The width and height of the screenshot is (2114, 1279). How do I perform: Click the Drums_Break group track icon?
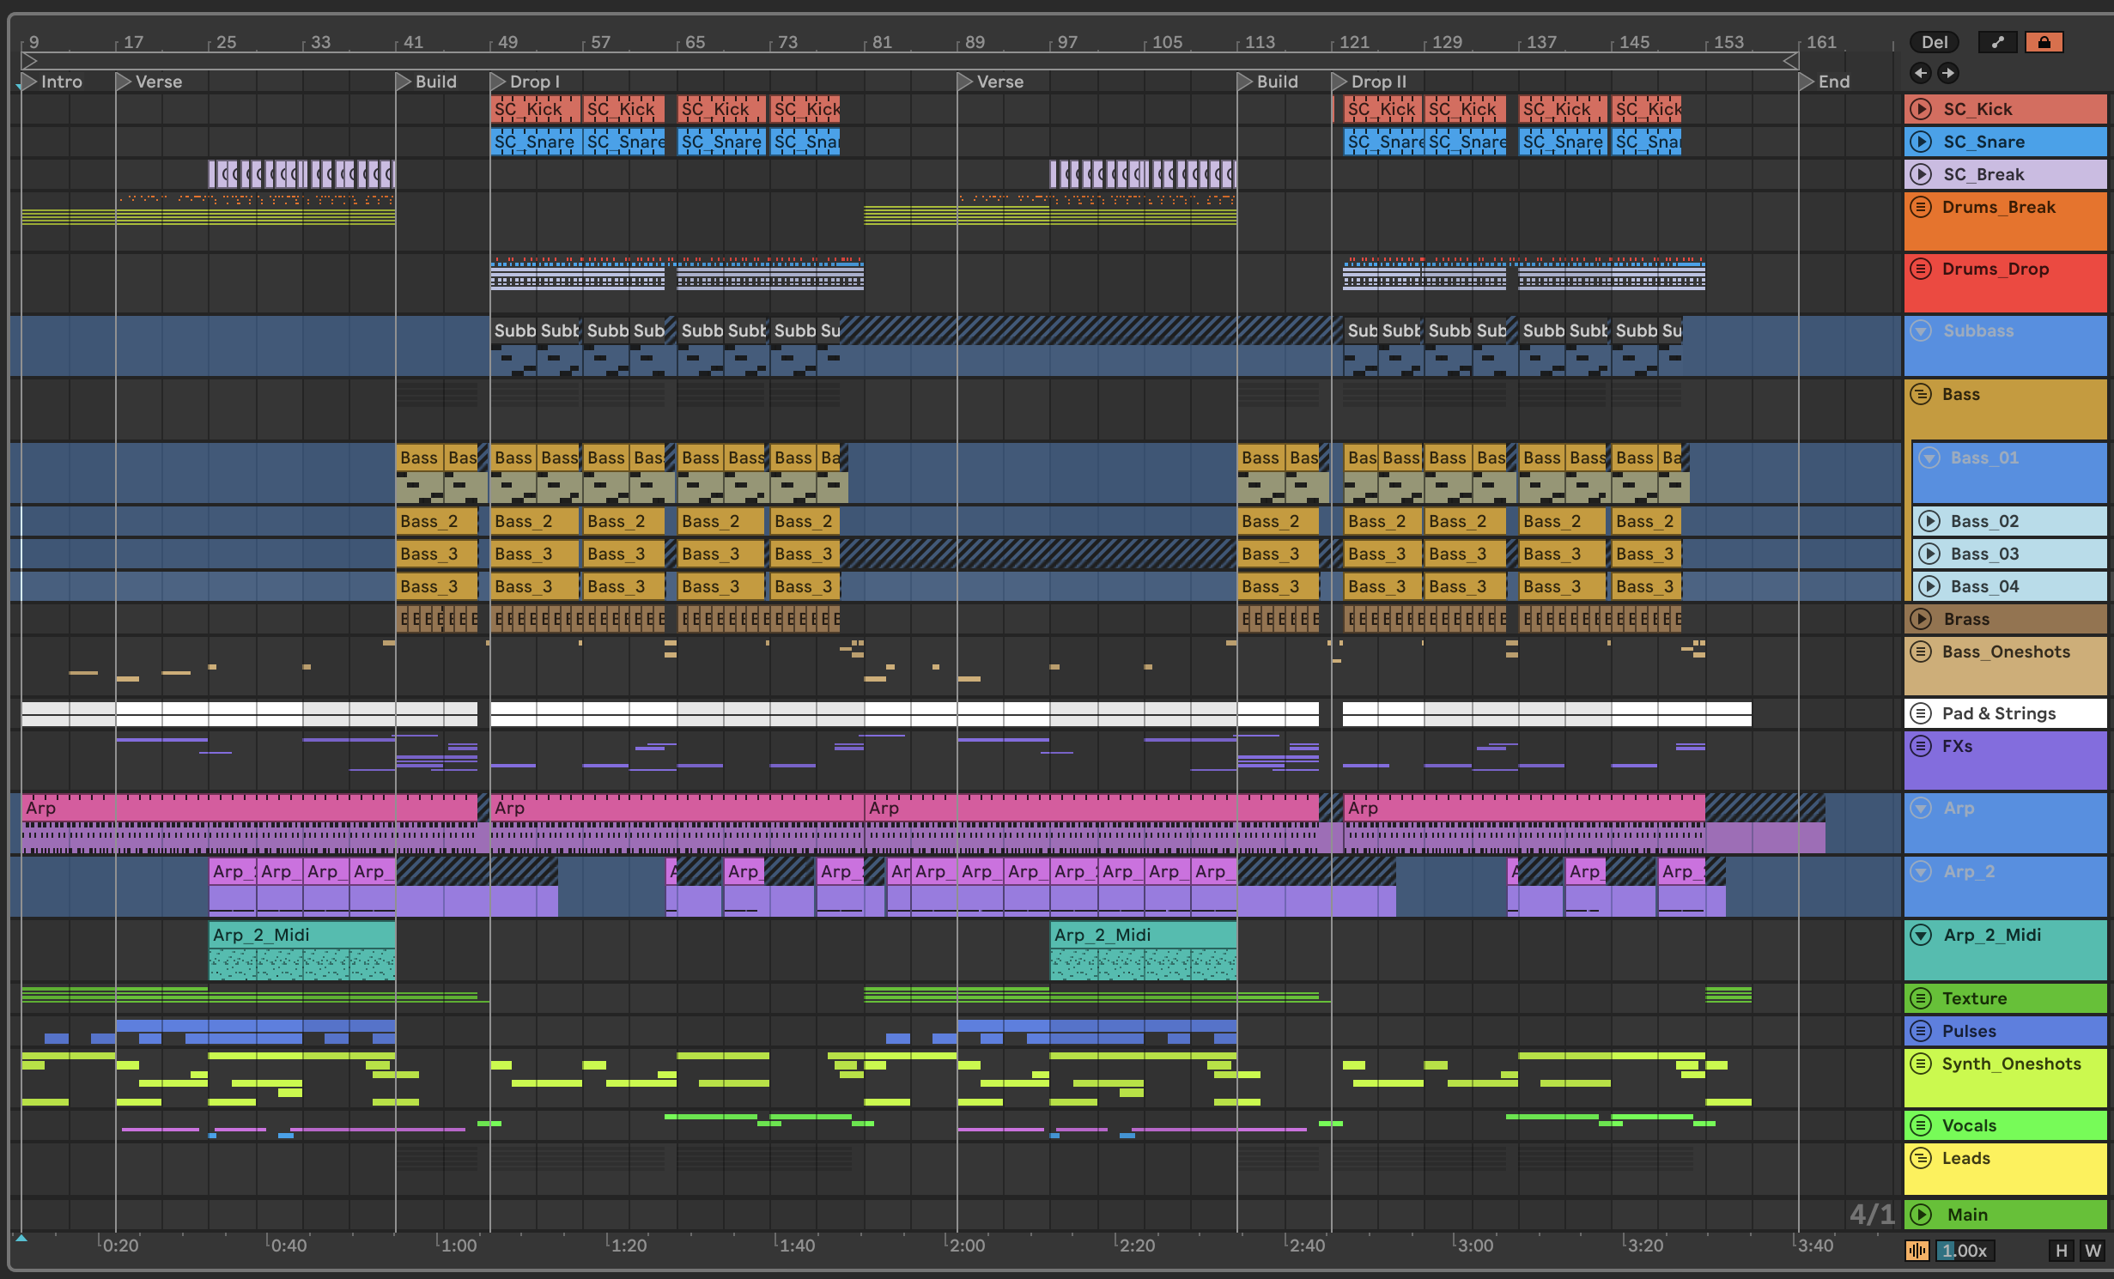point(1922,207)
